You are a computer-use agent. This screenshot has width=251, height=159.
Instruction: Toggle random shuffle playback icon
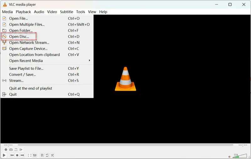[x=52, y=155]
